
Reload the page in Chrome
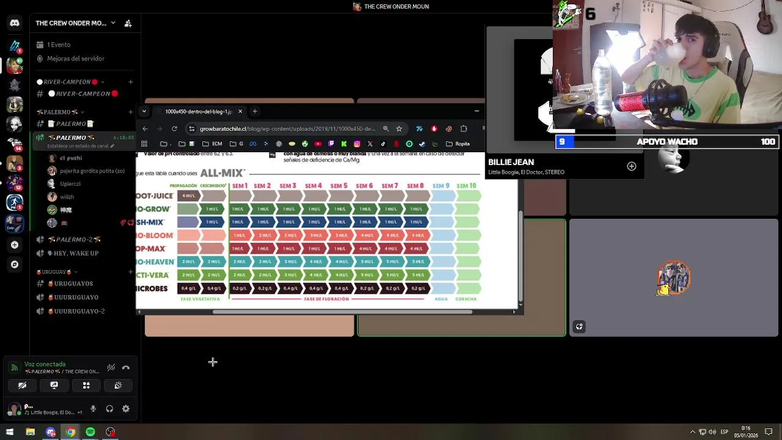174,128
